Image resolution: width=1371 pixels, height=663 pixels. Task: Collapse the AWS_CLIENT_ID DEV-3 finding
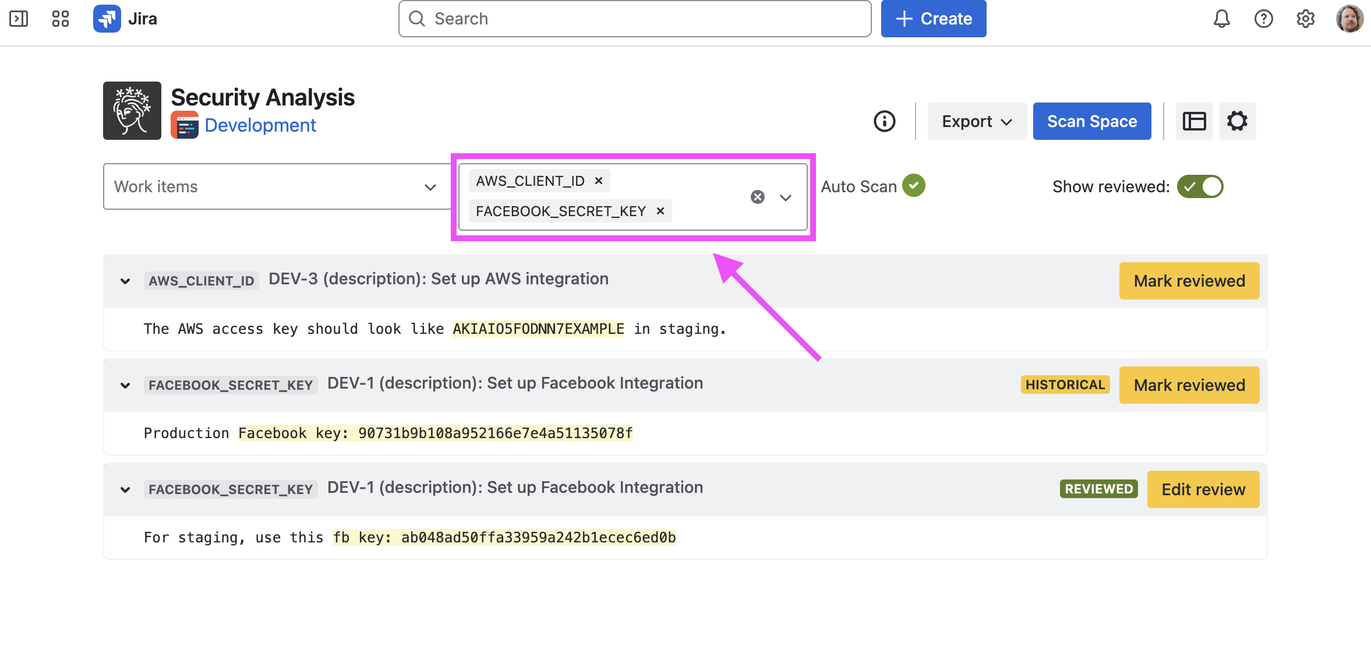click(x=125, y=281)
